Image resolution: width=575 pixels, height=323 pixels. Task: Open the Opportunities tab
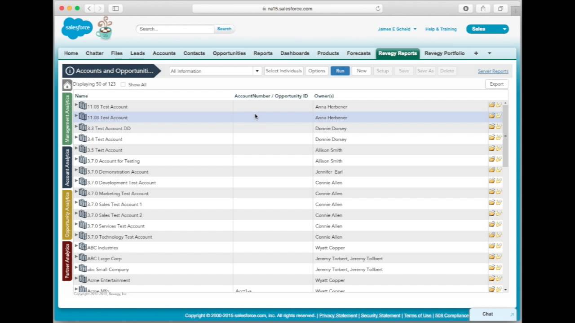point(229,53)
